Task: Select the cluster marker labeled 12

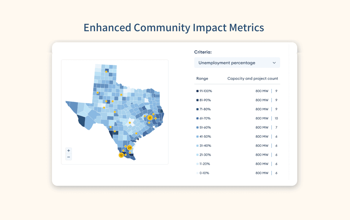Action: click(x=121, y=155)
